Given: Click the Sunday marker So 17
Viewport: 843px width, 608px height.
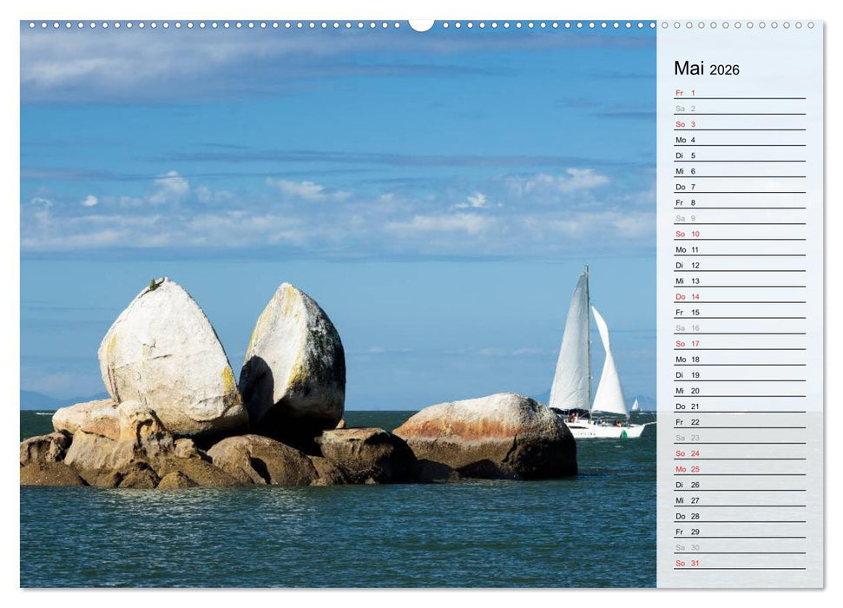Looking at the screenshot, I should click(x=686, y=343).
